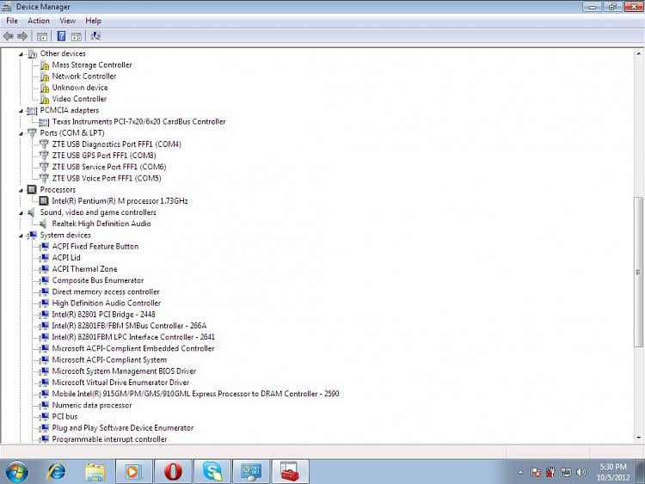Open Opera browser from taskbar
The width and height of the screenshot is (645, 484).
[173, 472]
